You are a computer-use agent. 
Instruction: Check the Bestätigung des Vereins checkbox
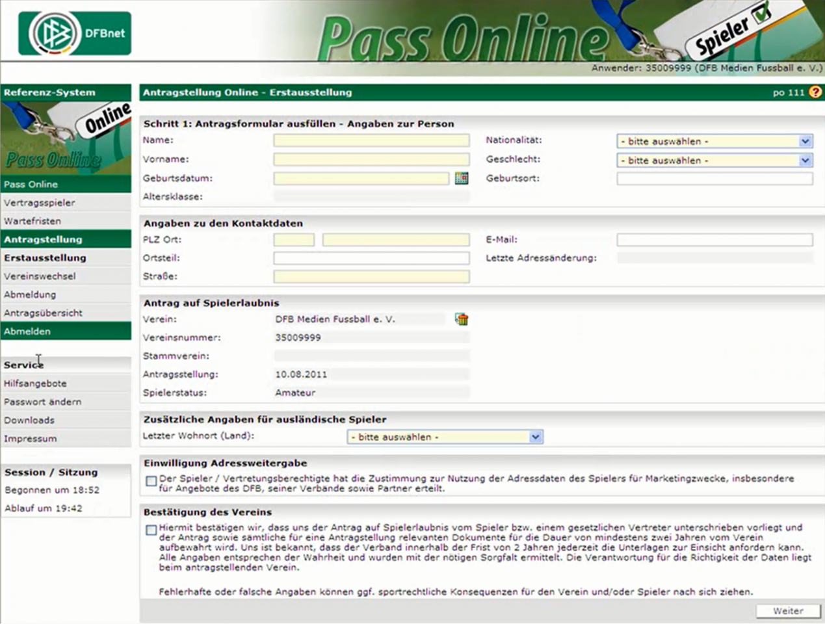pyautogui.click(x=151, y=530)
